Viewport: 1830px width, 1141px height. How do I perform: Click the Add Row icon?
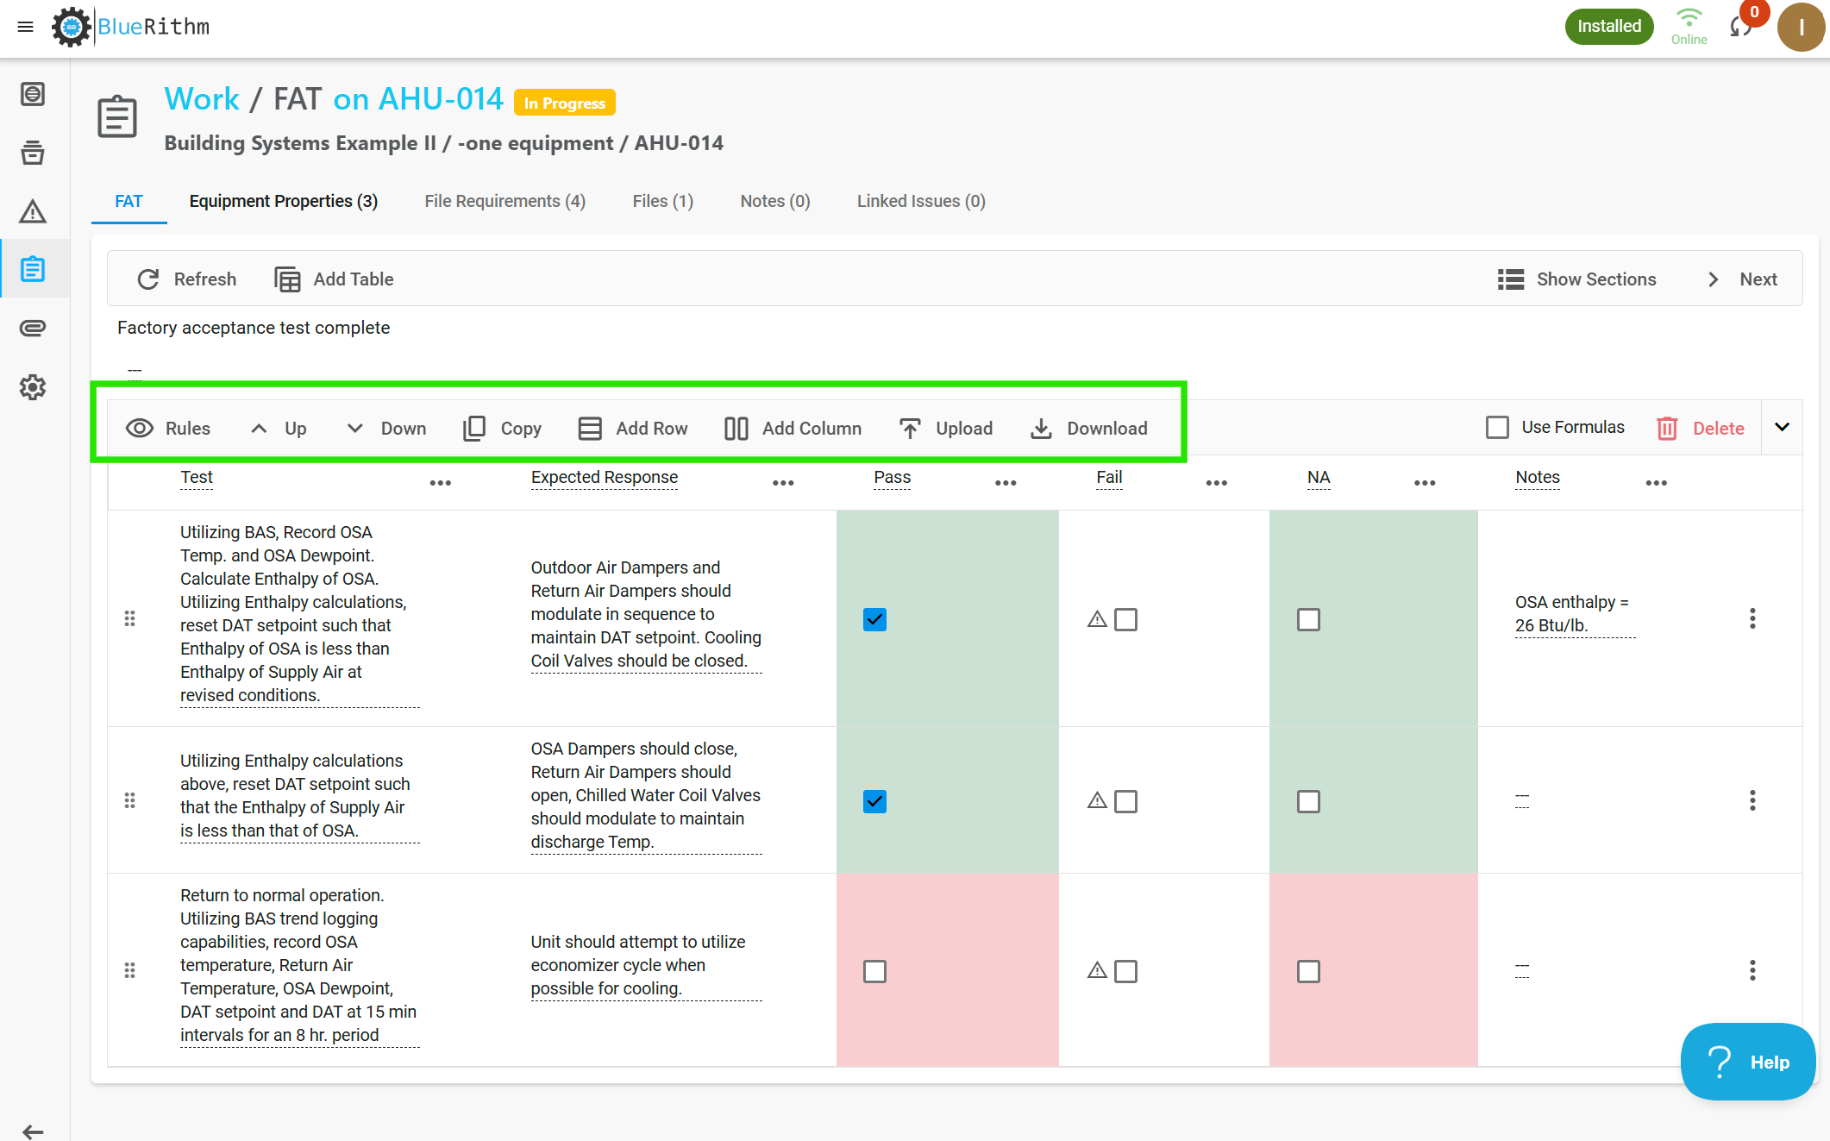[590, 429]
